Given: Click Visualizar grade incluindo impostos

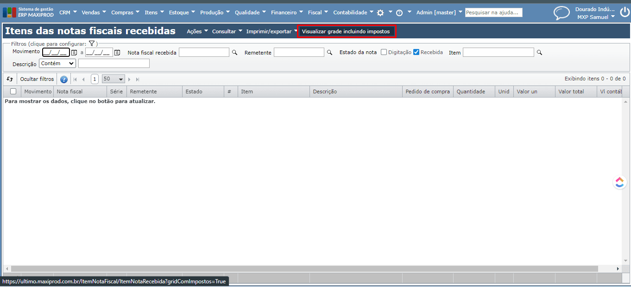Looking at the screenshot, I should [346, 31].
